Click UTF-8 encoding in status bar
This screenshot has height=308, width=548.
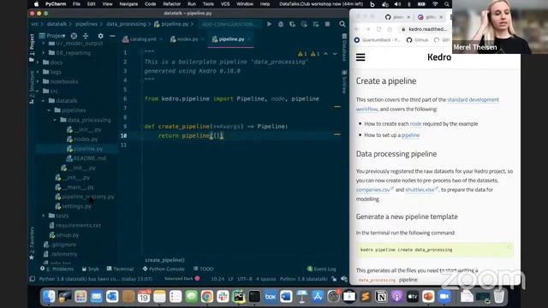click(x=245, y=279)
